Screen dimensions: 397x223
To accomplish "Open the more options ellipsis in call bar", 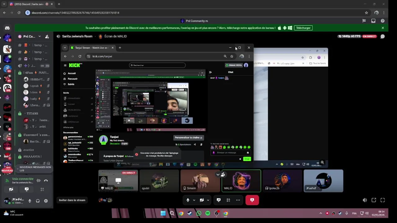I will click(238, 200).
